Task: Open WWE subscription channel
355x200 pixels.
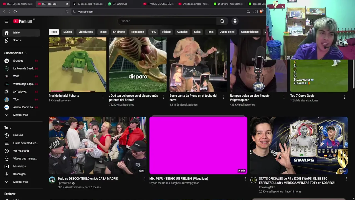Action: click(x=21, y=76)
